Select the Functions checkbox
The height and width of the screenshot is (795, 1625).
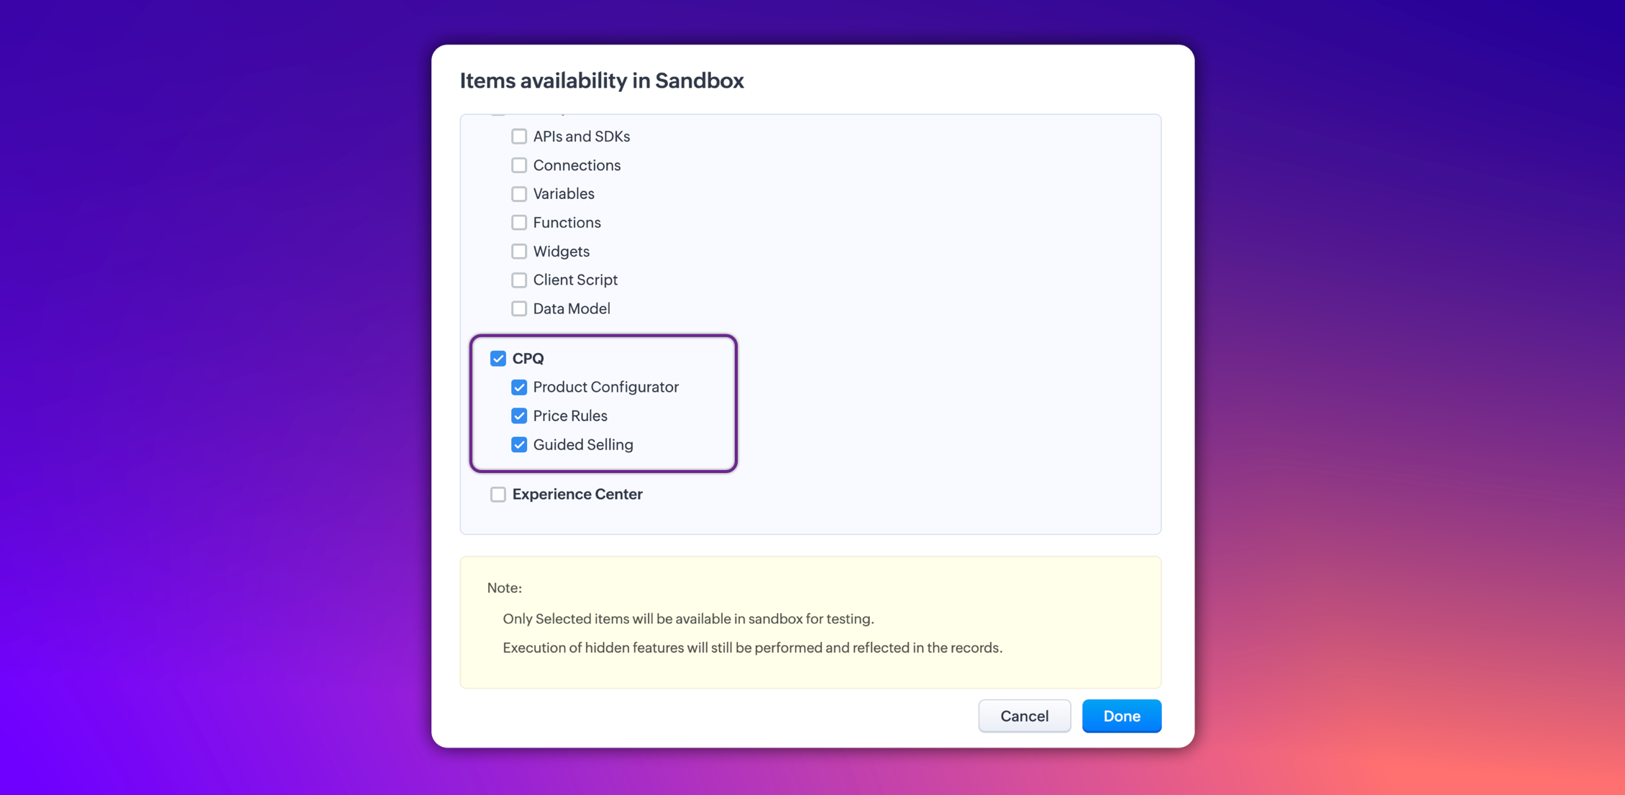[518, 223]
